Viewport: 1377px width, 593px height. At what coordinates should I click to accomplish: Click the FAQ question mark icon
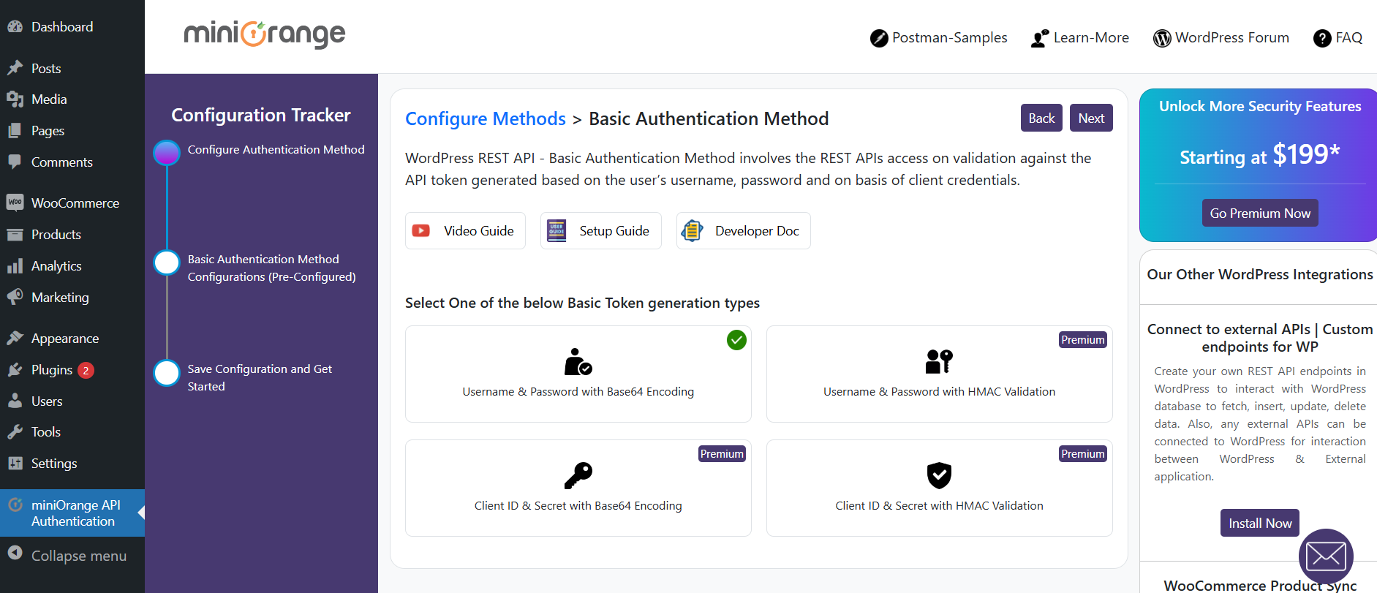coord(1322,38)
